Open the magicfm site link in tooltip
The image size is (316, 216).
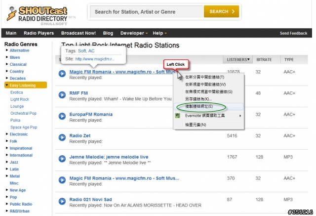[x=95, y=59]
